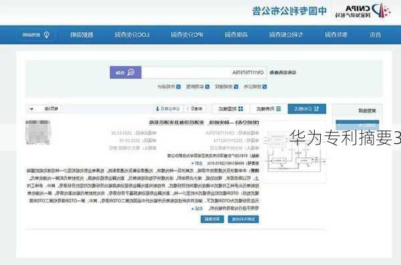Viewport: 401px width, 265px height.
Task: Expand 全部 next to the 分类号 line
Action: pyautogui.click(x=197, y=163)
